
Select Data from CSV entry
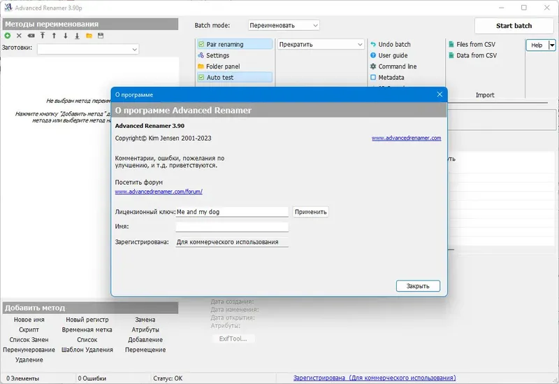(x=477, y=55)
